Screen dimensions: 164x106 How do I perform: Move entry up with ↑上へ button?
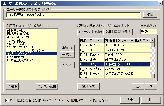pyautogui.click(x=138, y=86)
